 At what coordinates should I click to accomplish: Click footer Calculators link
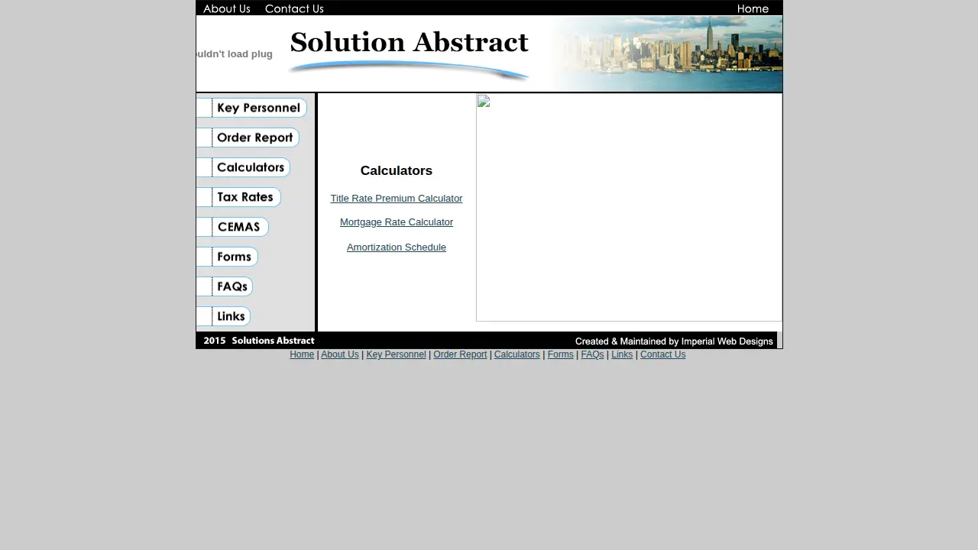(x=517, y=354)
